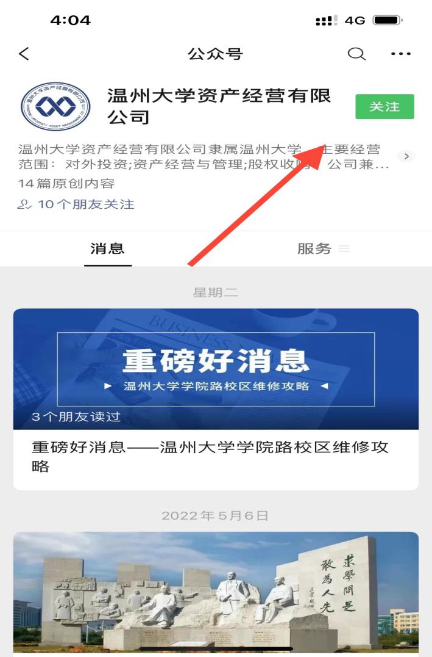Tap the back arrow icon
Screen dimensions: 432x657
[x=24, y=54]
